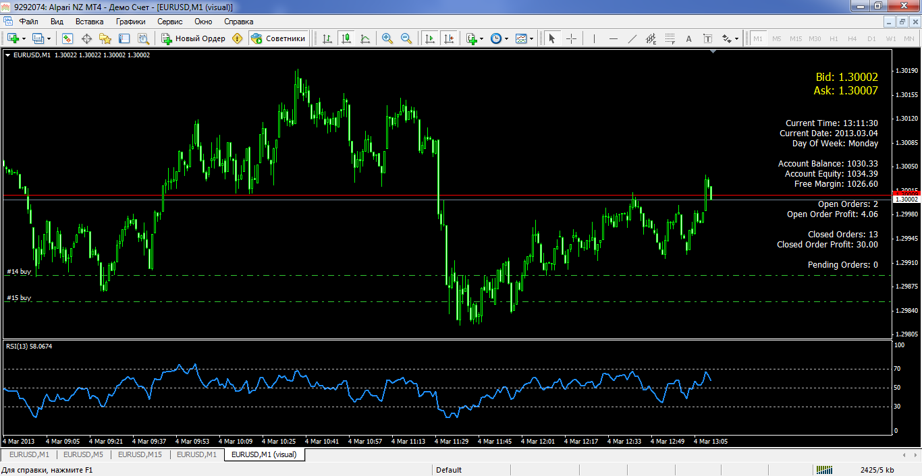Viewport: 922px width, 476px height.
Task: Select the Fibonacci retracement tool
Action: 670,38
